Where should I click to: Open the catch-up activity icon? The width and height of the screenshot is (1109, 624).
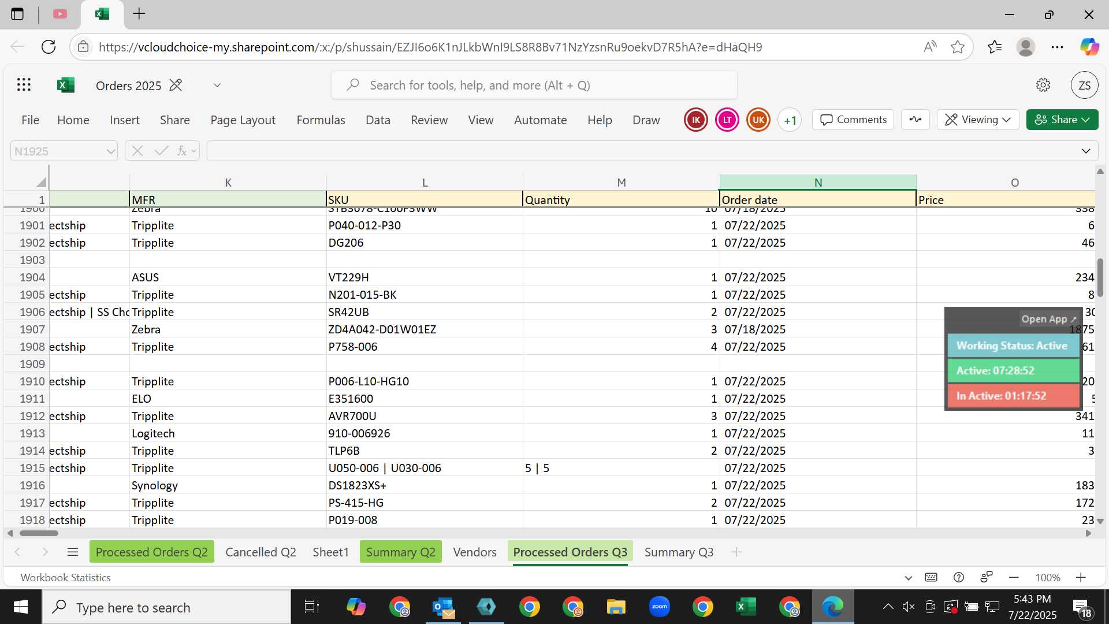pos(916,120)
